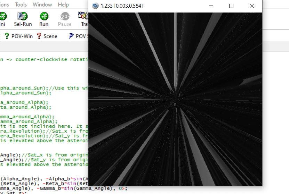Click the render window's title bar icon
This screenshot has height=194, width=289.
click(95, 6)
